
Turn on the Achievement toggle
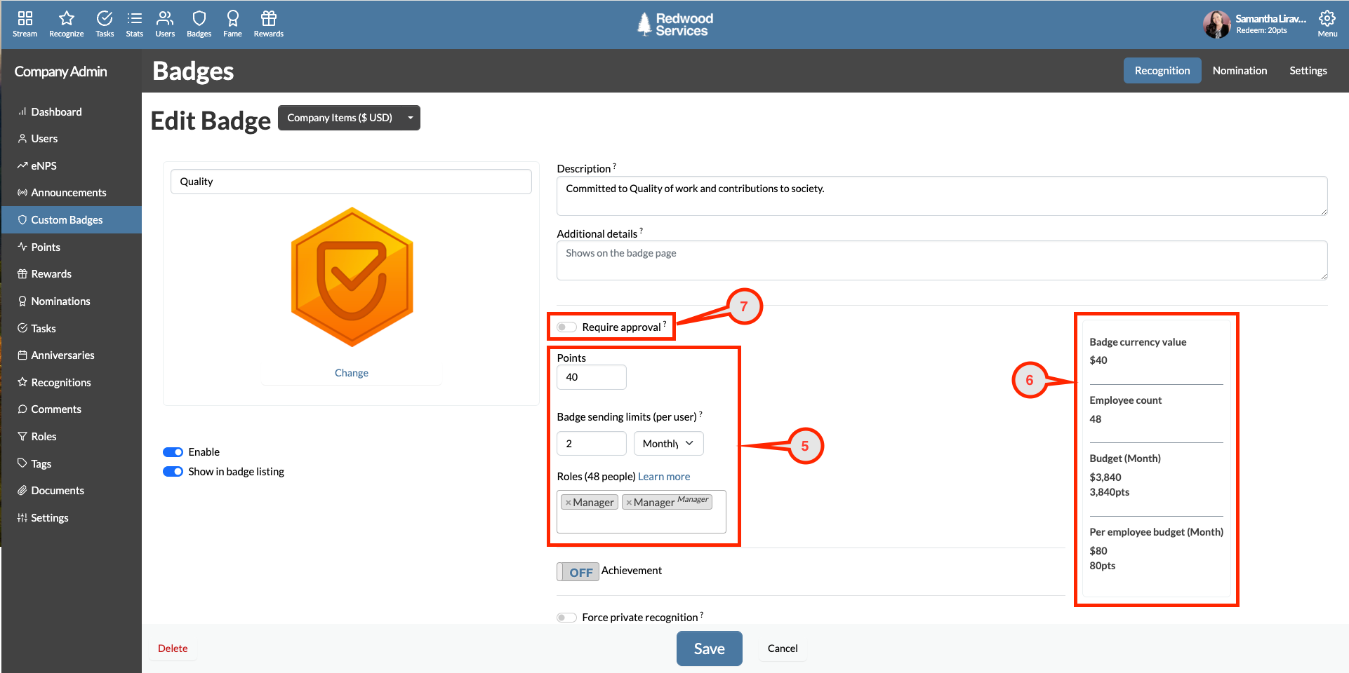[577, 571]
